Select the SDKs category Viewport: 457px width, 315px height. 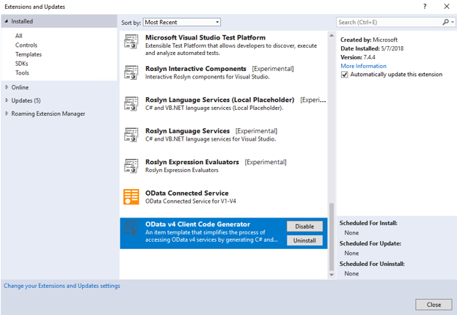point(21,64)
